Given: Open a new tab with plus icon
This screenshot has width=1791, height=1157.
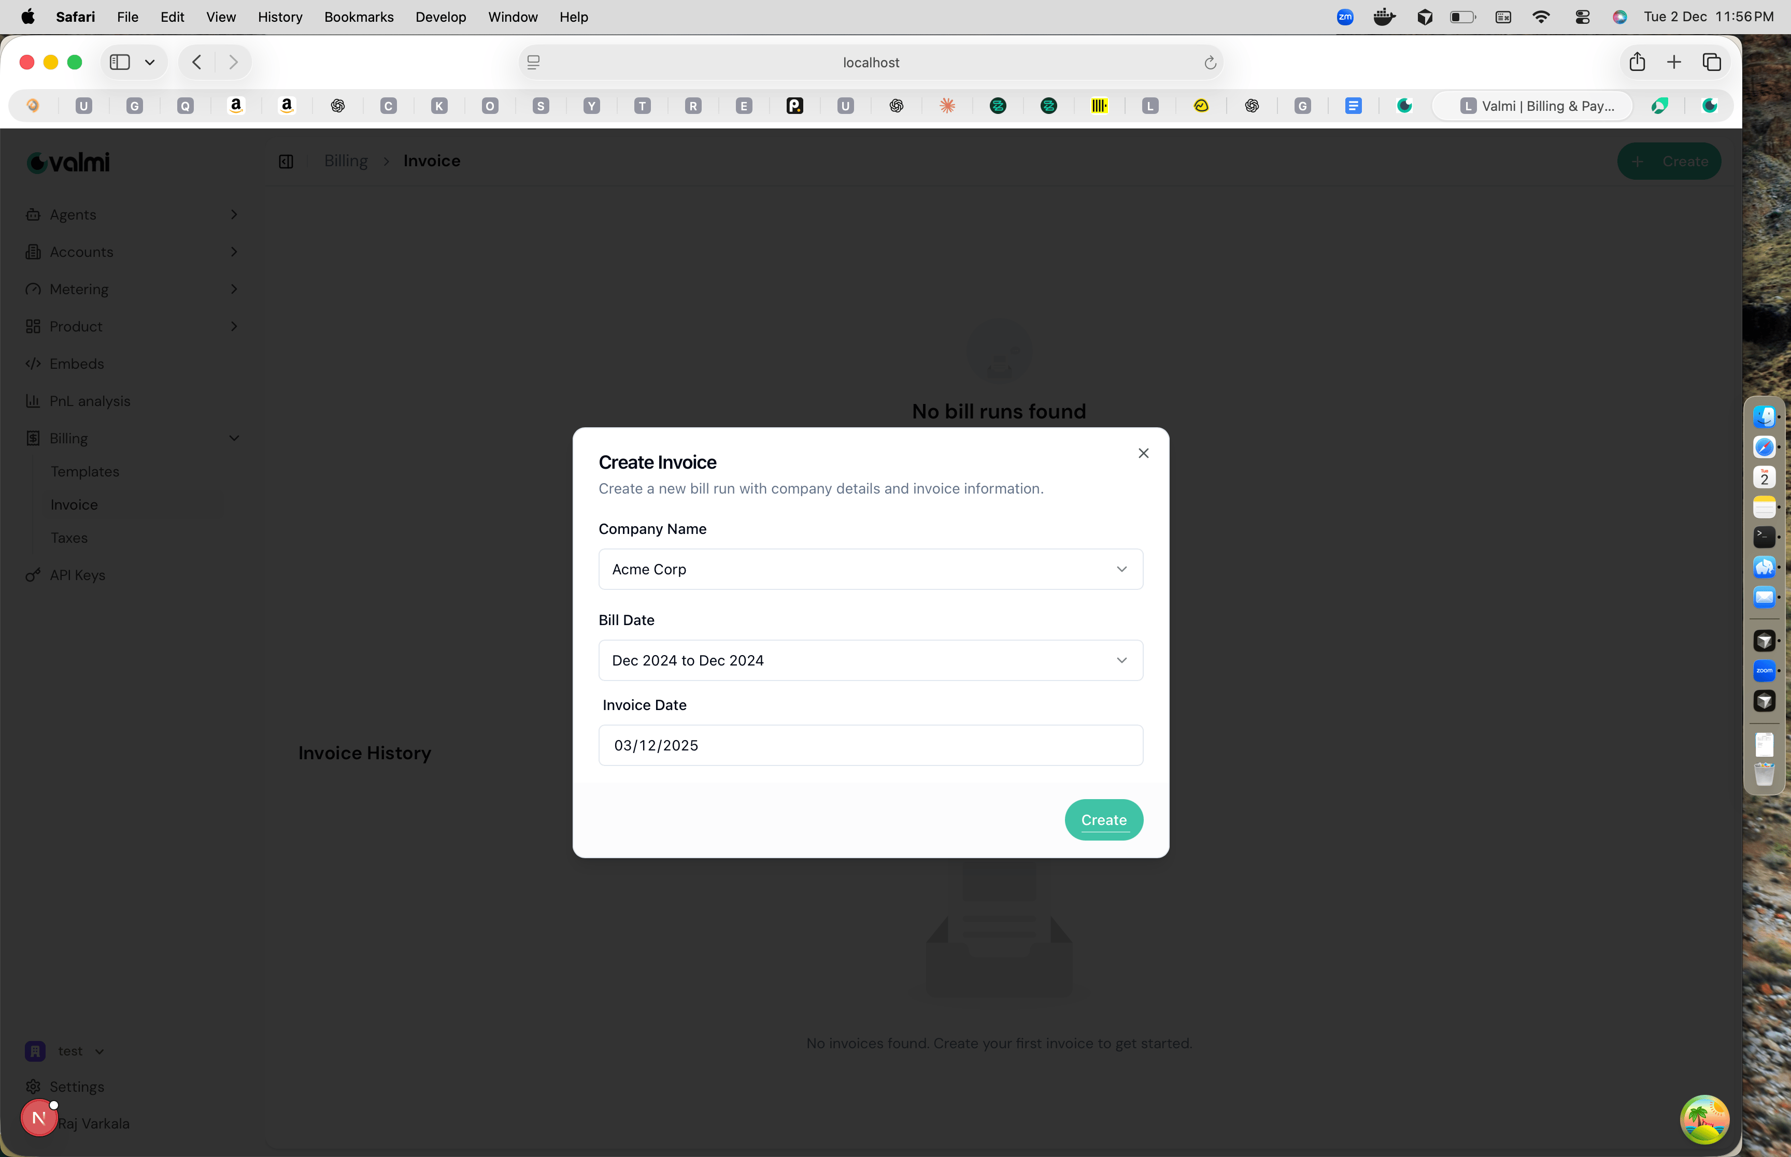Looking at the screenshot, I should 1674,62.
